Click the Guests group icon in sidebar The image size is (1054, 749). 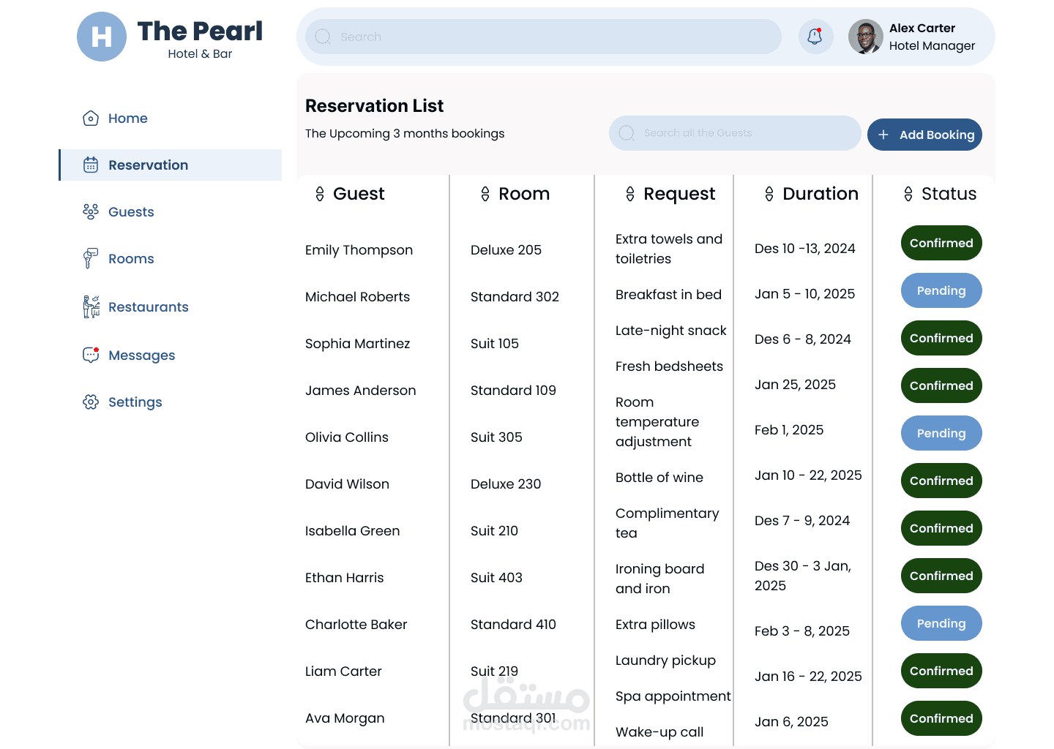(91, 212)
